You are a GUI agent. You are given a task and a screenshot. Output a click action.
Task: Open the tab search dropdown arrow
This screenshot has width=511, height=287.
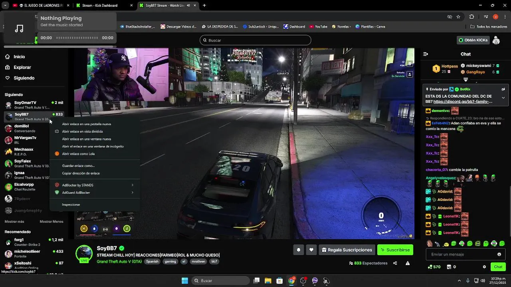(5, 6)
